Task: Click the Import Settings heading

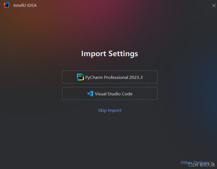Action: pyautogui.click(x=110, y=54)
